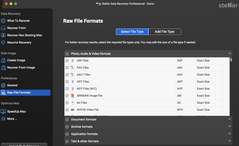
Task: Toggle the Document formats checkbox
Action: (67, 120)
